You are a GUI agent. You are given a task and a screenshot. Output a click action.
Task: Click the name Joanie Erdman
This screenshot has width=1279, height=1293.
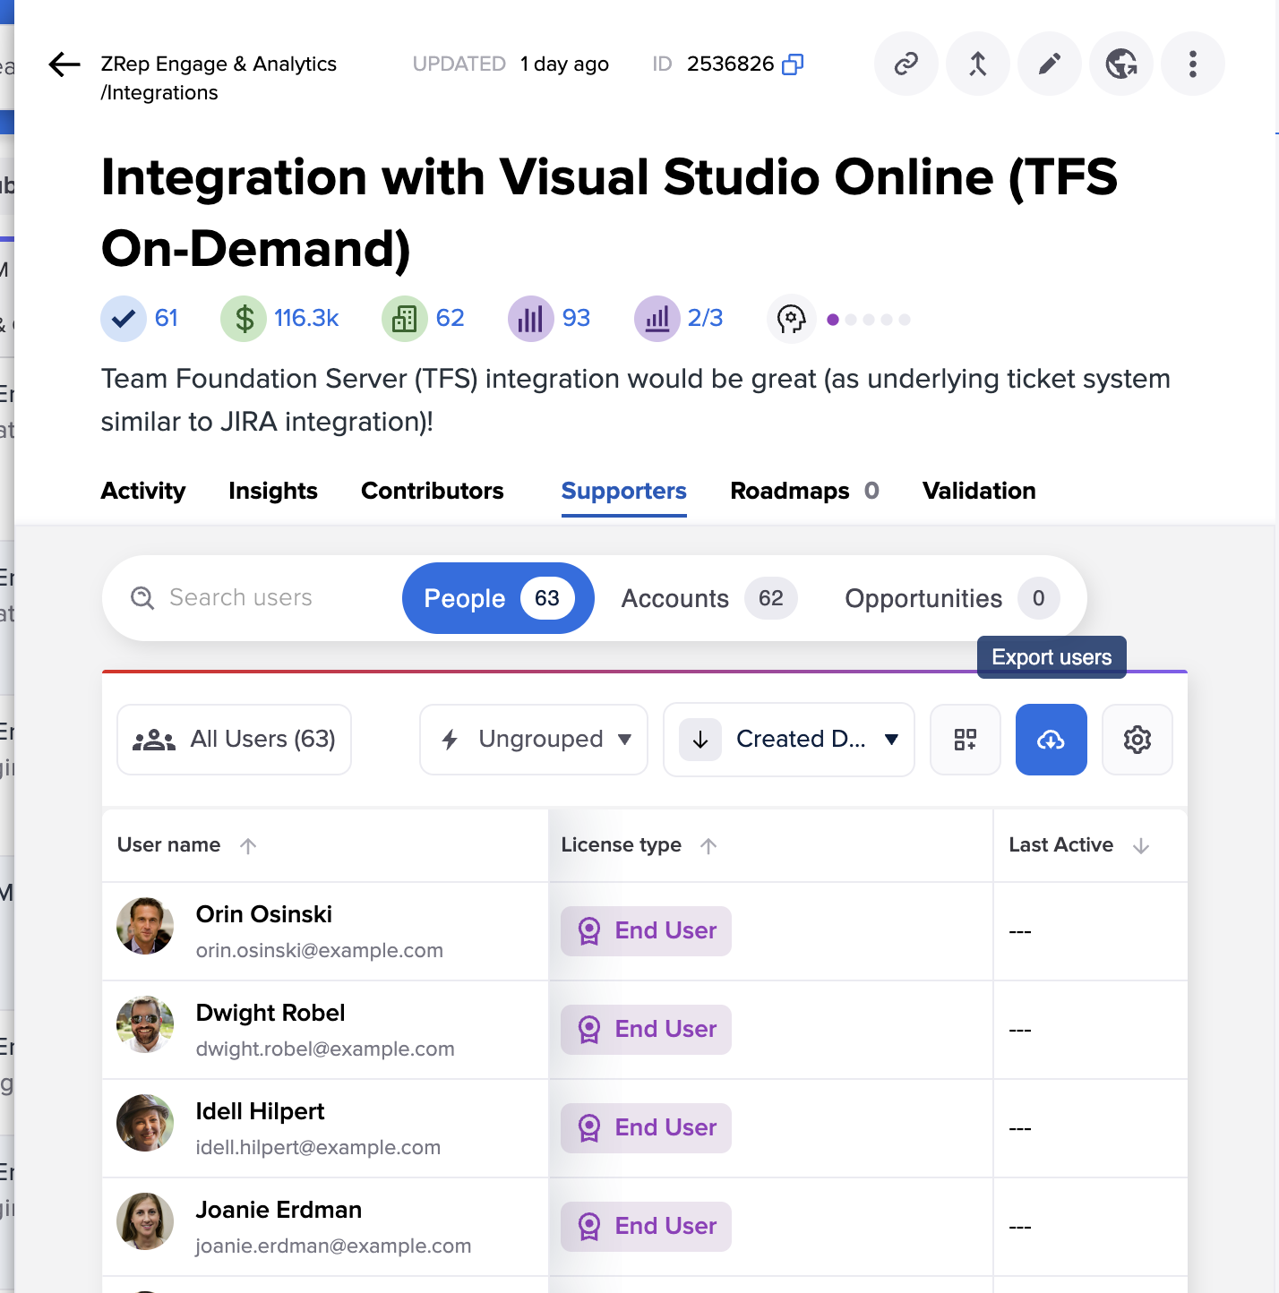[x=279, y=1210]
